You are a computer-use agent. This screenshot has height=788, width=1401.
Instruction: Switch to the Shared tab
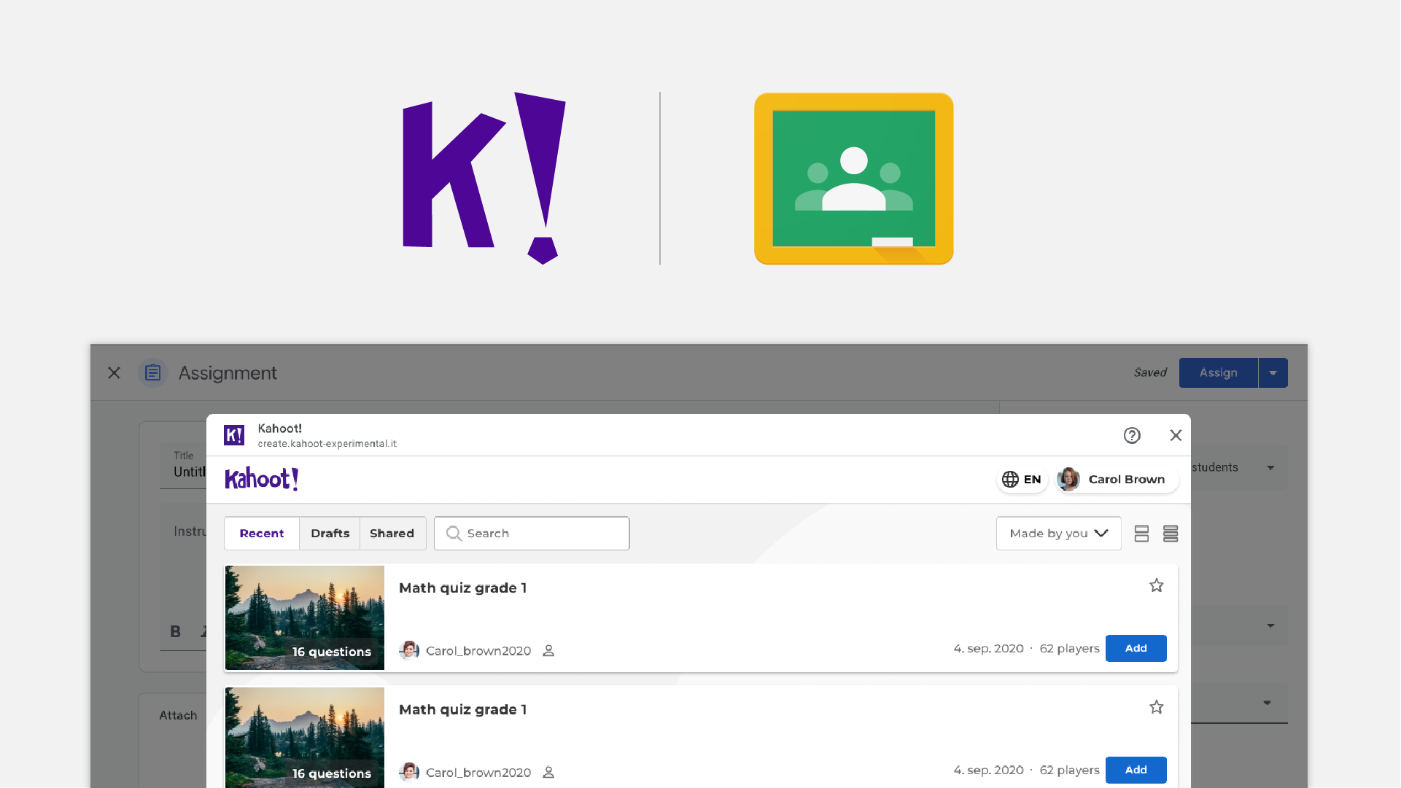(x=392, y=534)
